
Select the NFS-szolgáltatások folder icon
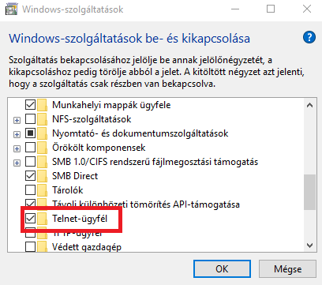[42, 119]
